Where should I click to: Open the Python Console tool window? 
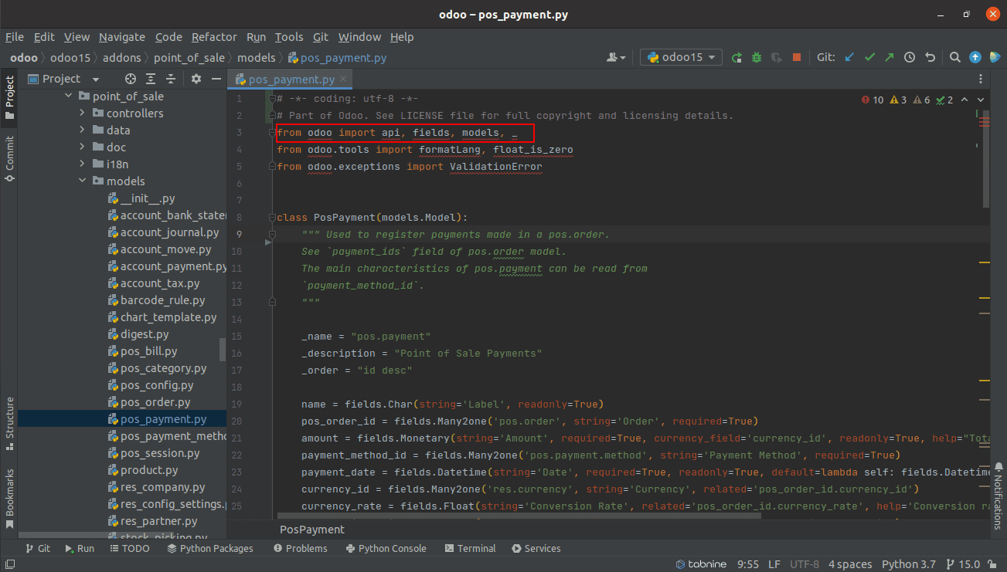(x=386, y=549)
